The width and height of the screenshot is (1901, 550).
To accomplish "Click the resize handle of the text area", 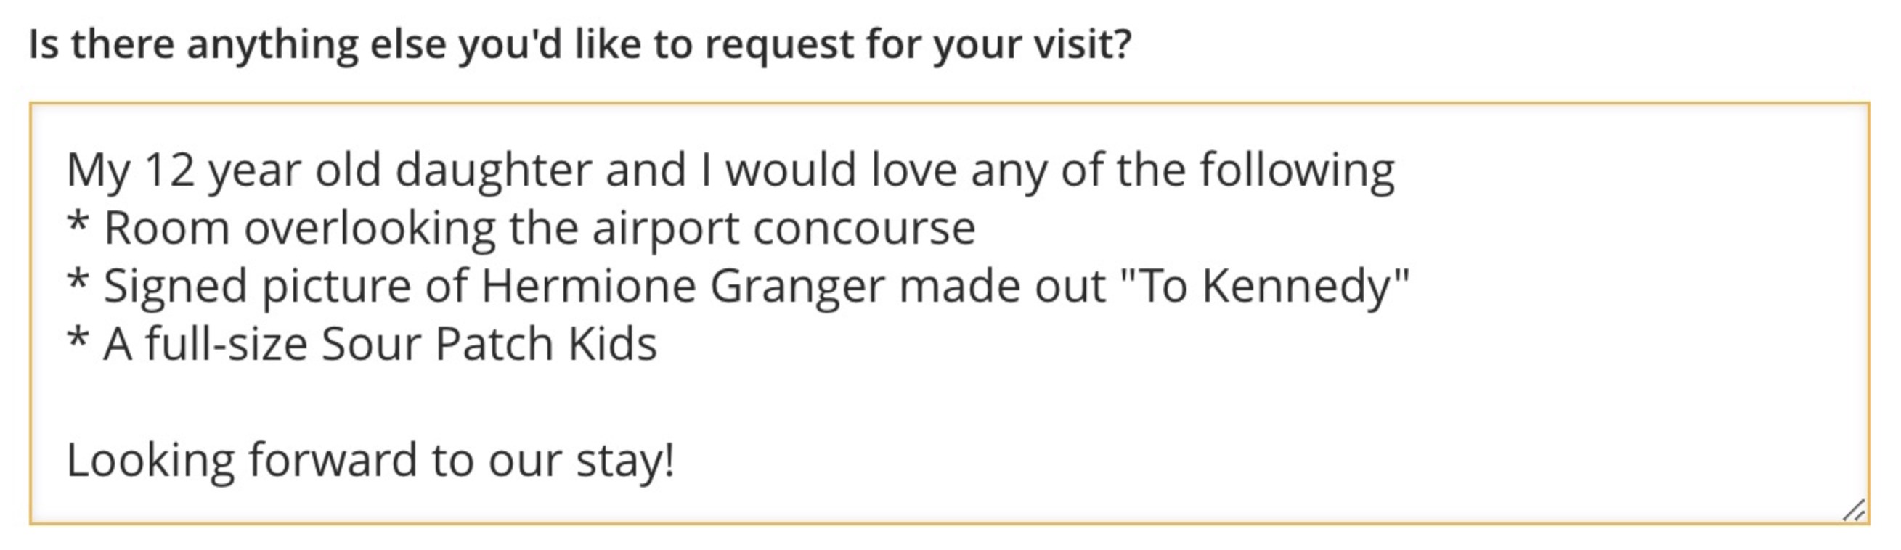I will 1856,510.
